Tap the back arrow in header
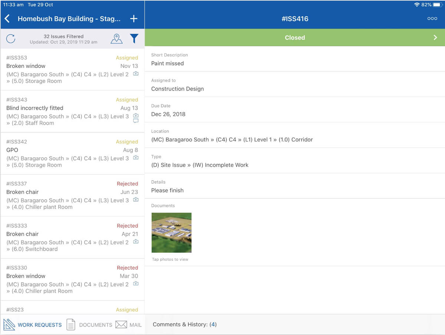 (x=7, y=19)
